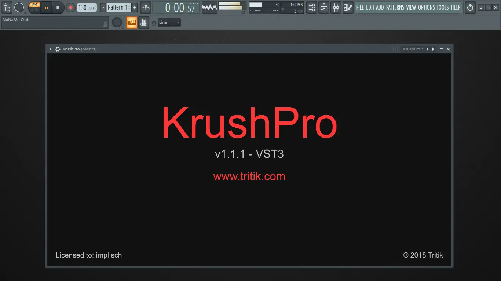Visit the www.tritik.com link
The height and width of the screenshot is (281, 501).
coord(249,176)
